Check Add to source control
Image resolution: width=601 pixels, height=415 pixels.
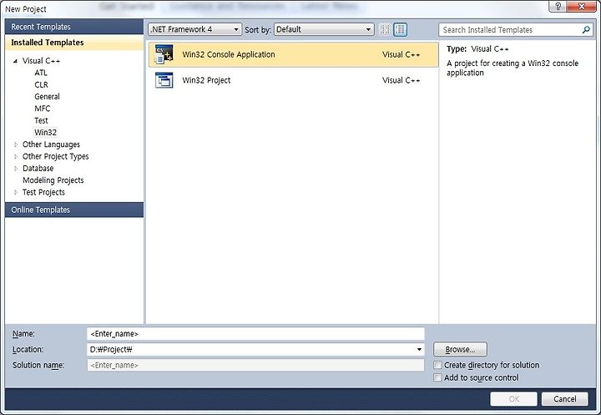point(437,377)
